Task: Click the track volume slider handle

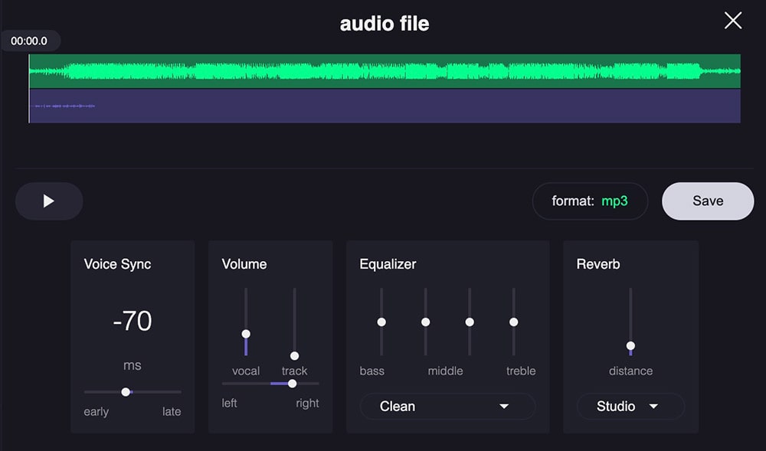Action: 294,355
